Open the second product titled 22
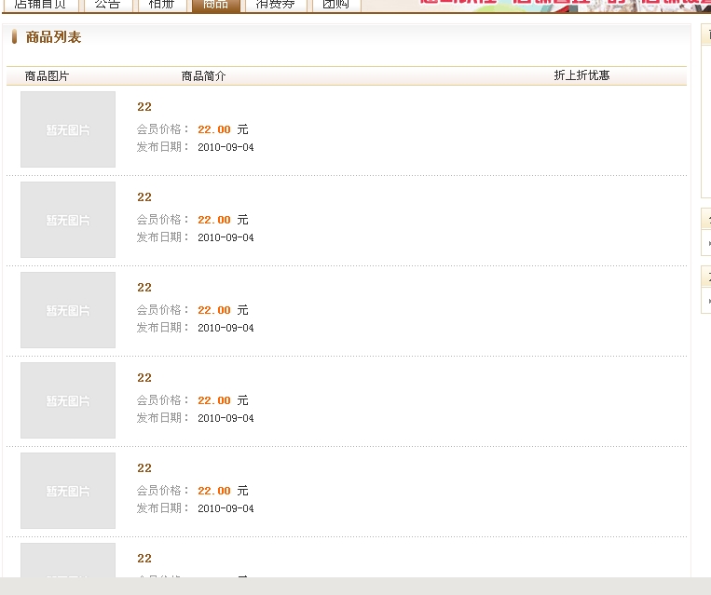Image resolution: width=711 pixels, height=595 pixels. click(x=144, y=197)
